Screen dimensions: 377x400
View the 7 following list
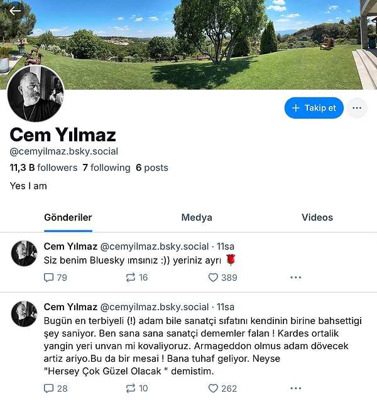tap(106, 168)
